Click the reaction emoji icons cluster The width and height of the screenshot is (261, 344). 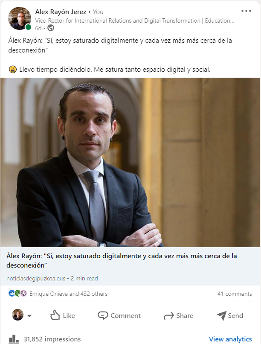(x=17, y=293)
